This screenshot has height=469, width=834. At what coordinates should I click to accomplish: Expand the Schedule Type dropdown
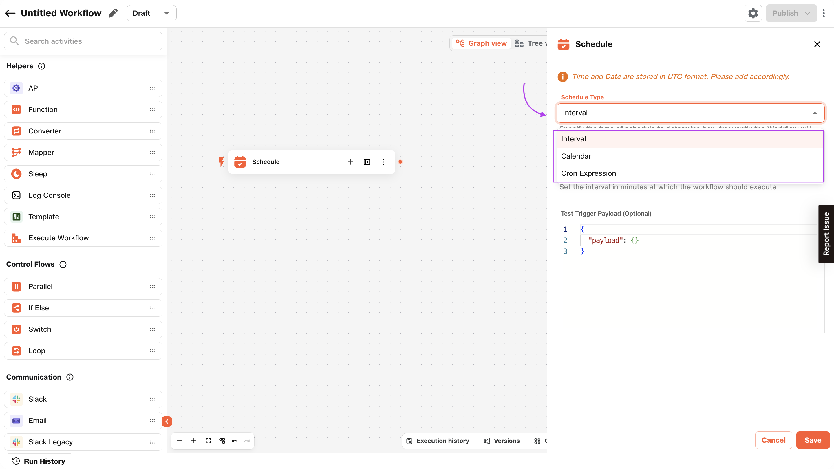coord(690,112)
